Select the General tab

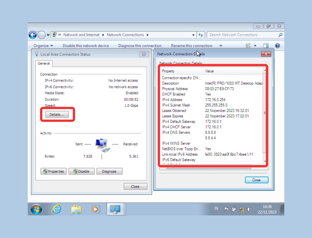pyautogui.click(x=44, y=63)
